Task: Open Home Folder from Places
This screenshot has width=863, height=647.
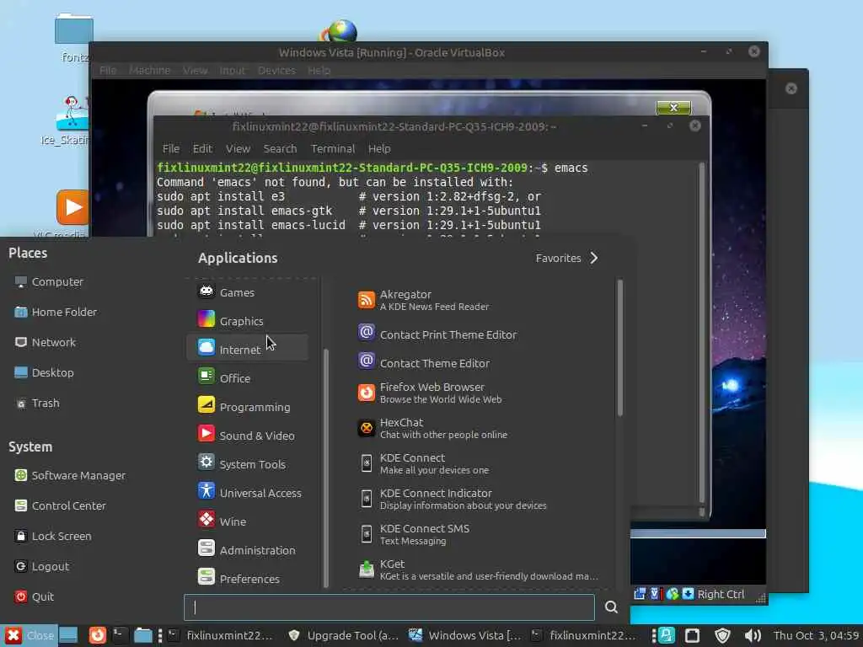Action: click(x=56, y=312)
